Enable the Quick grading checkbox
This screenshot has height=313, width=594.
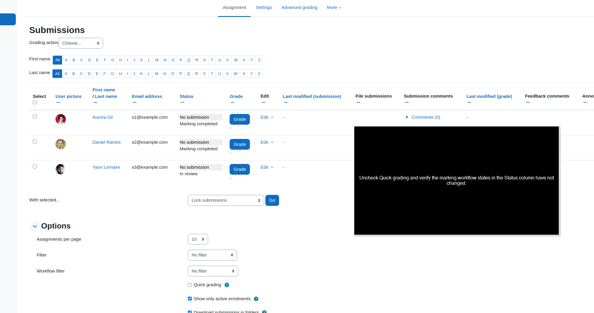coord(190,285)
